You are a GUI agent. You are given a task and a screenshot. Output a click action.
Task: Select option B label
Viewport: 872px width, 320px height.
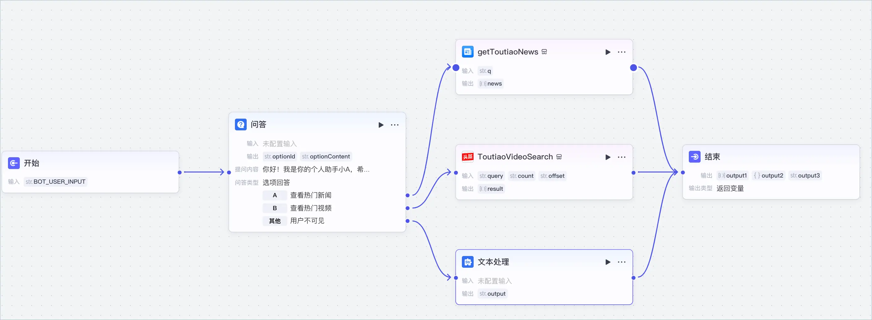pyautogui.click(x=274, y=208)
